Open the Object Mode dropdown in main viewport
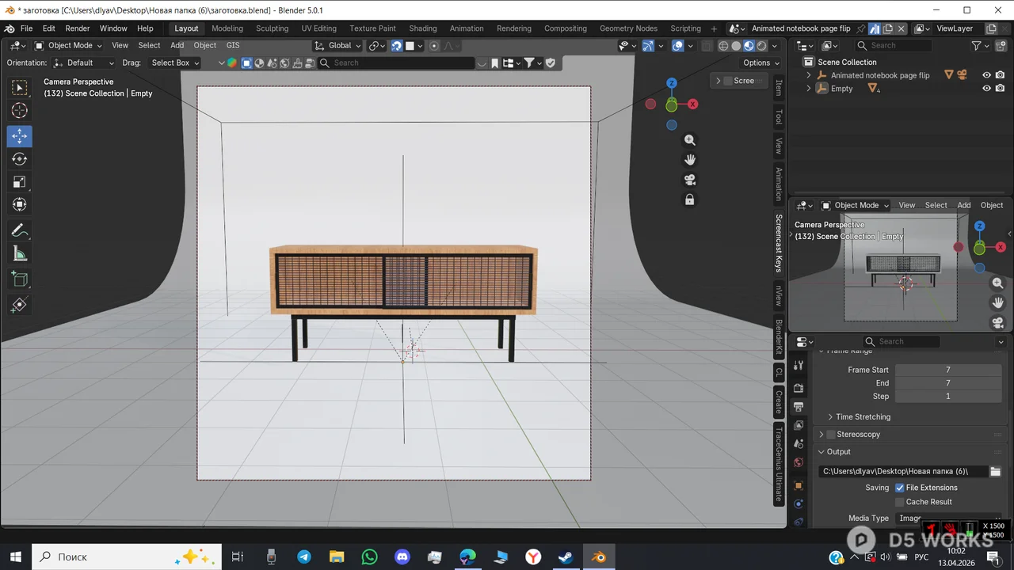 (x=68, y=46)
